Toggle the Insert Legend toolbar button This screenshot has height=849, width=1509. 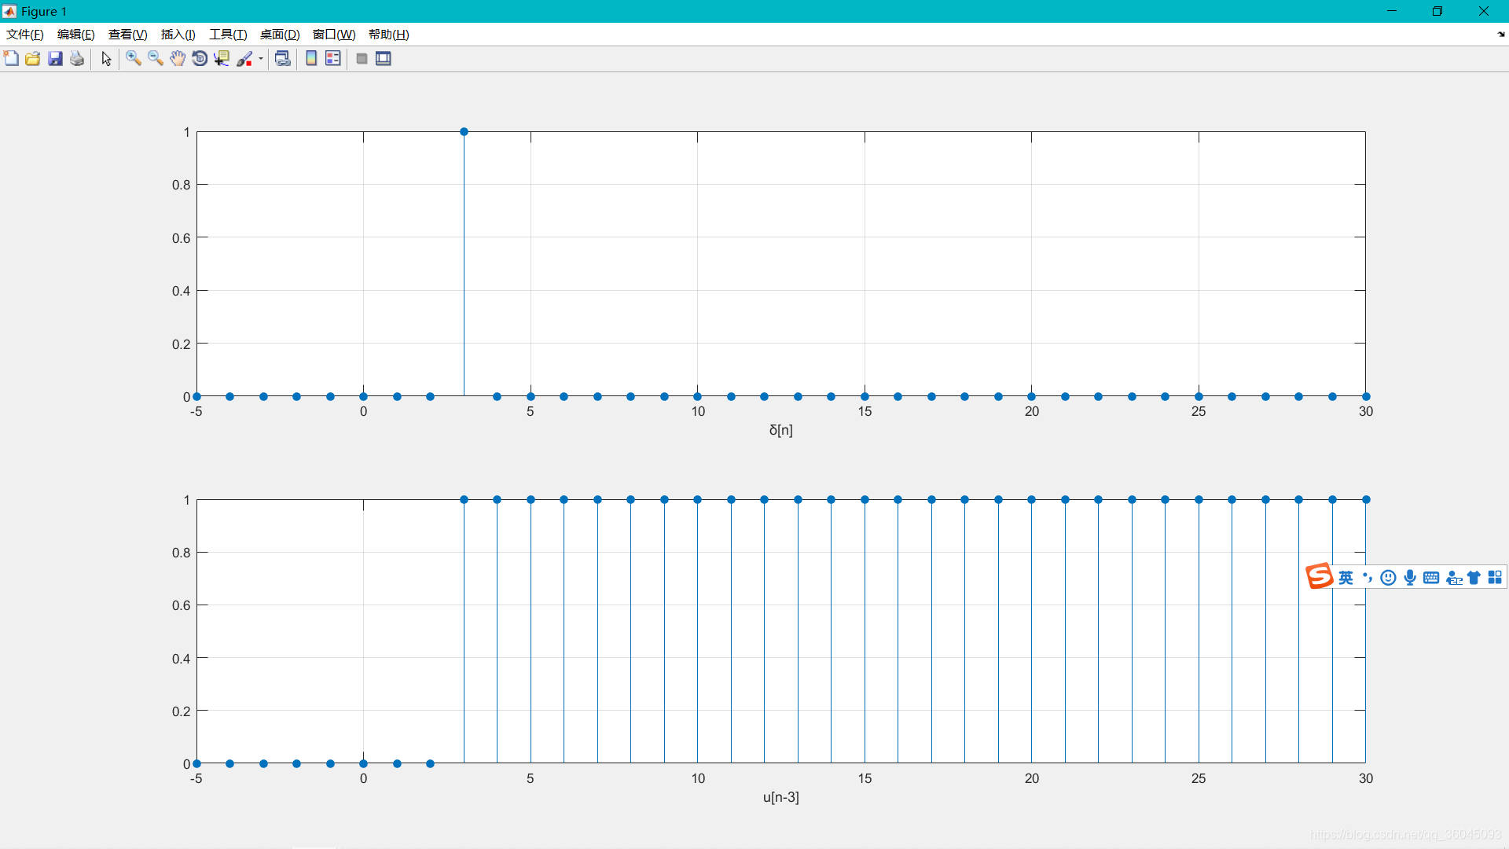coord(333,59)
